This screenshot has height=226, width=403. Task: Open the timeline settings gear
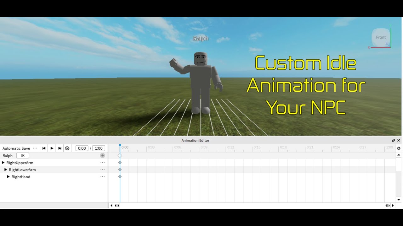pyautogui.click(x=399, y=148)
